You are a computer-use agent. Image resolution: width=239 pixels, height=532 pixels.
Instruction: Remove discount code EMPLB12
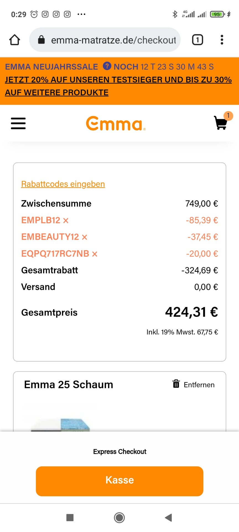pyautogui.click(x=66, y=221)
